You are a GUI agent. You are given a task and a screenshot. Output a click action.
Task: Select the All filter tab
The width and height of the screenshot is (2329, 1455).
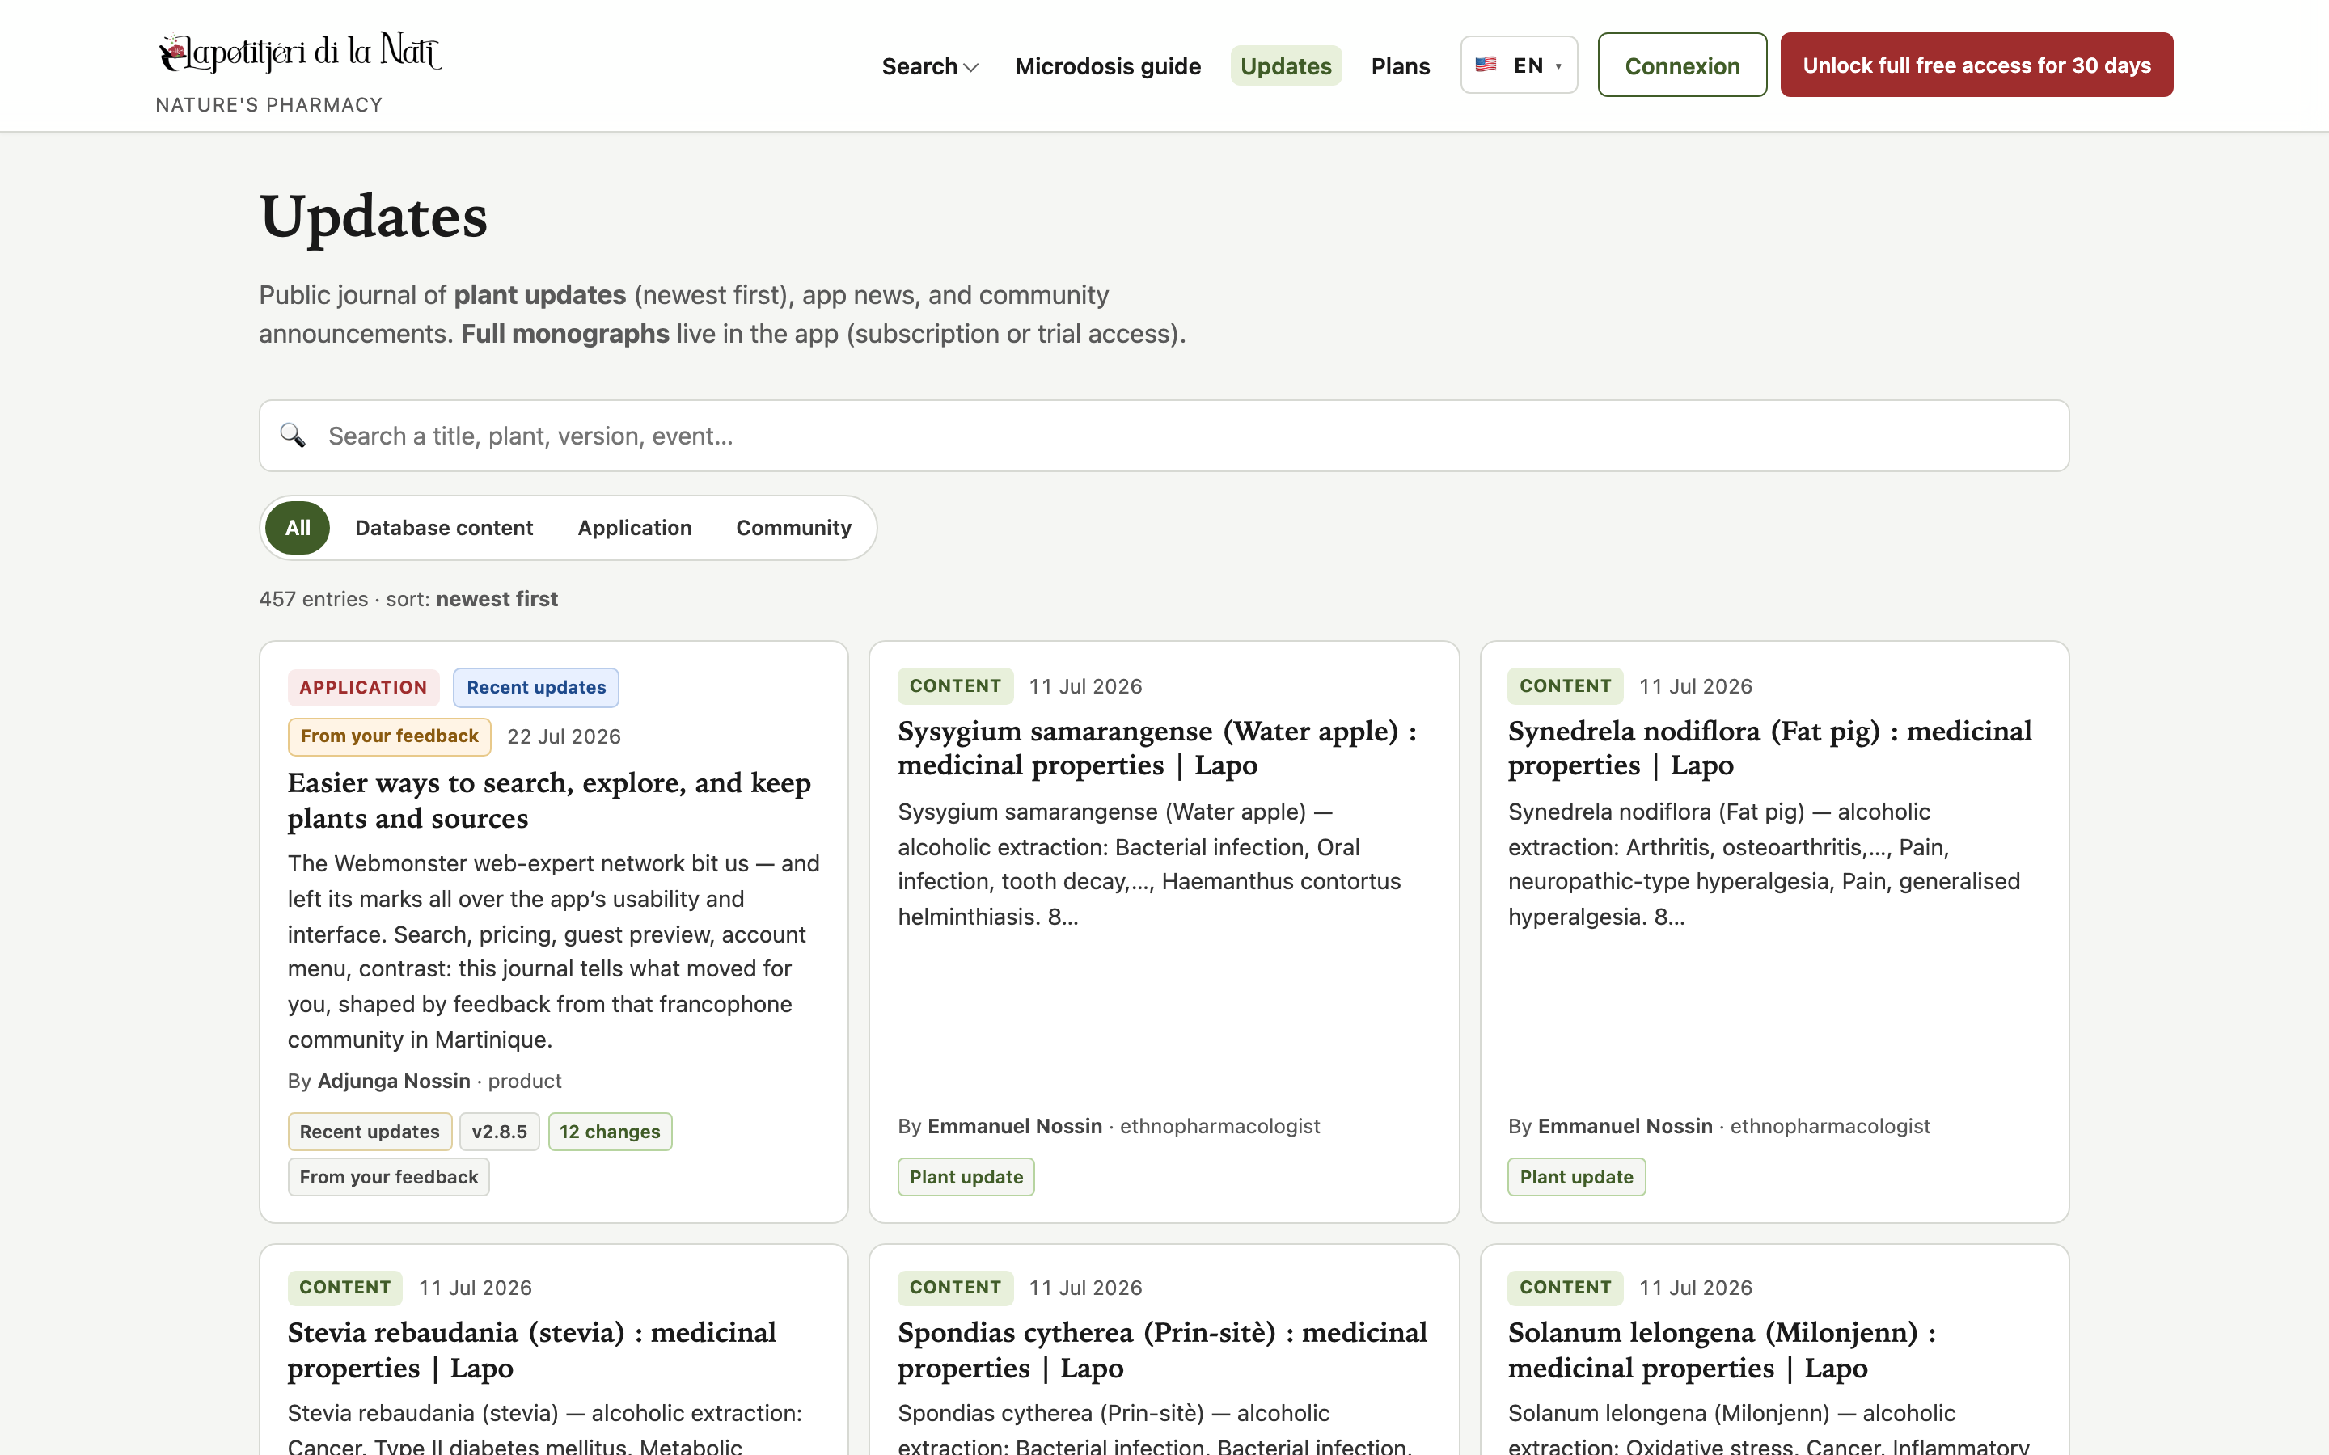click(x=298, y=527)
